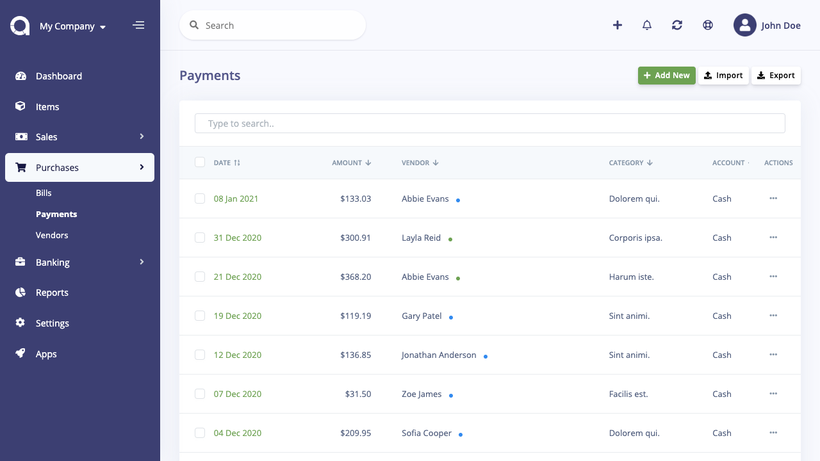820x461 pixels.
Task: Open actions menu for 04 Dec 2020 row
Action: [773, 433]
